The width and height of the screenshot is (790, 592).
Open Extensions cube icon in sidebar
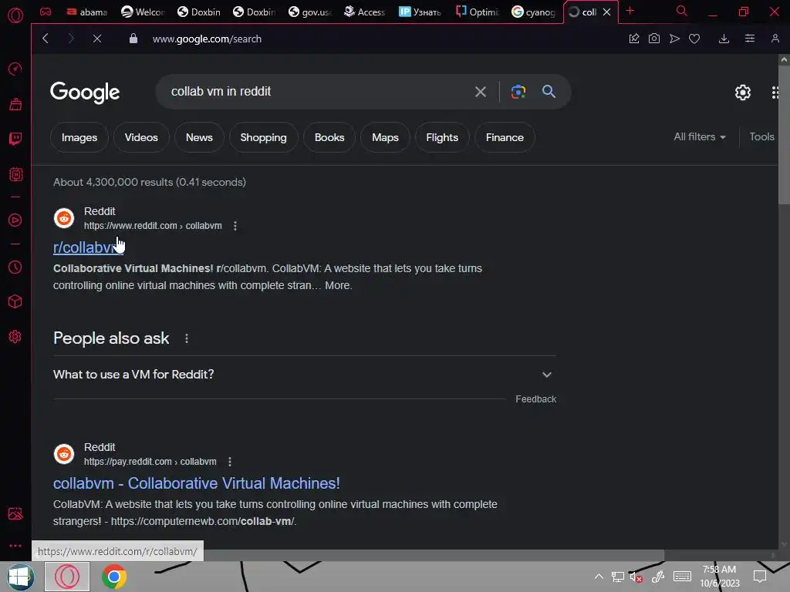(x=15, y=301)
